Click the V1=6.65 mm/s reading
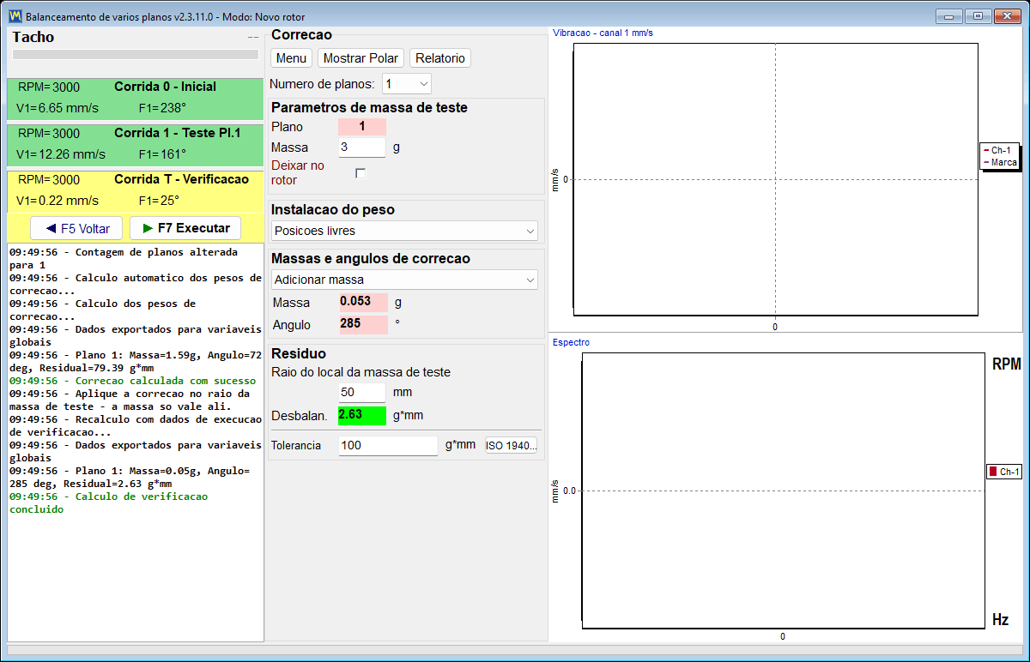This screenshot has width=1030, height=662. pos(58,108)
